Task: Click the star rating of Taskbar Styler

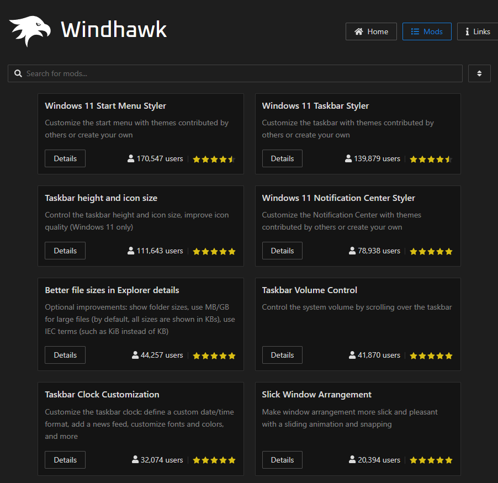Action: (x=431, y=159)
